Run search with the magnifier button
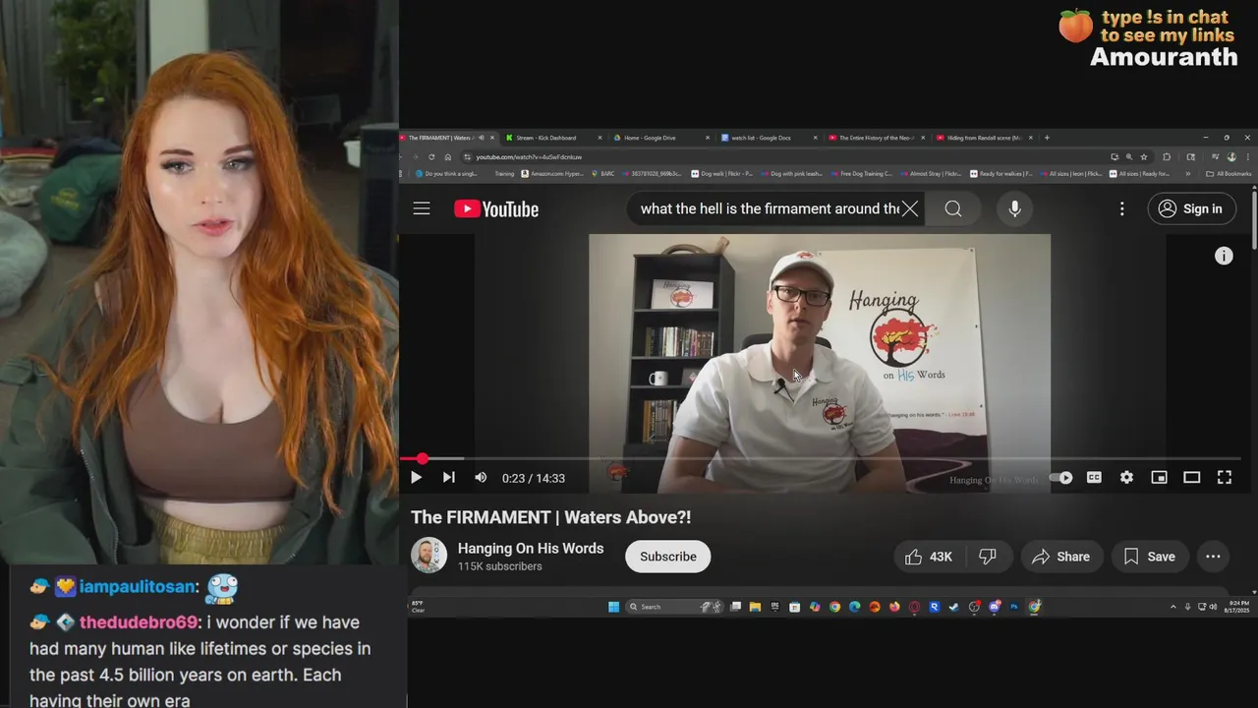This screenshot has width=1258, height=708. pyautogui.click(x=953, y=208)
